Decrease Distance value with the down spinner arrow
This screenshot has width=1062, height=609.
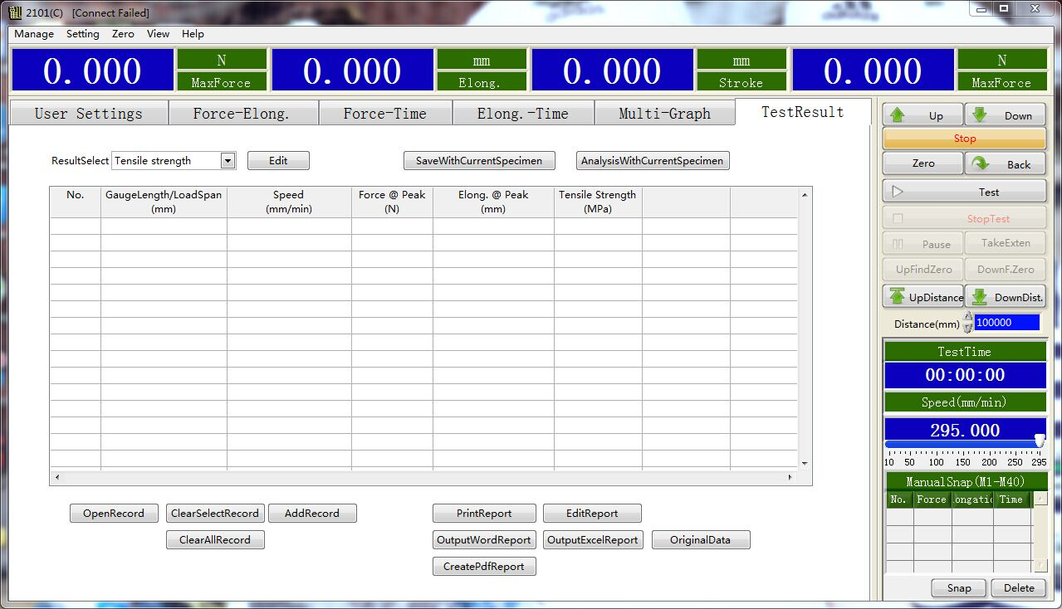point(968,329)
